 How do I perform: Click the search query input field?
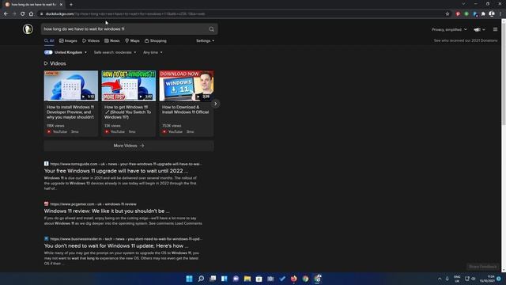coord(125,29)
